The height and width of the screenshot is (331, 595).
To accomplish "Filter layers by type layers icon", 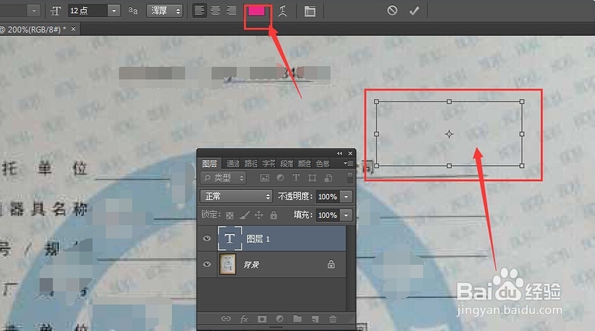I will (x=296, y=177).
